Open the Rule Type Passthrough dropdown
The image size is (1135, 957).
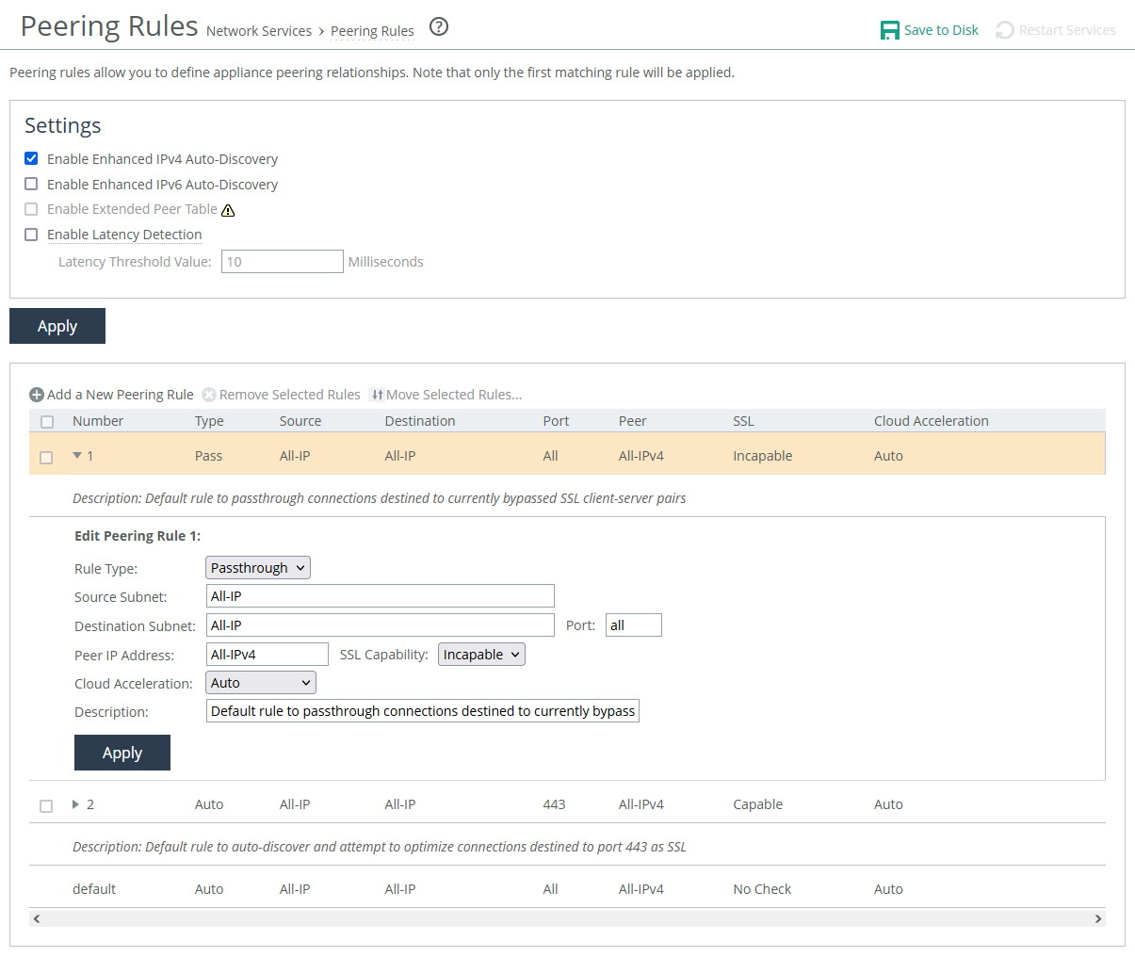pos(257,568)
